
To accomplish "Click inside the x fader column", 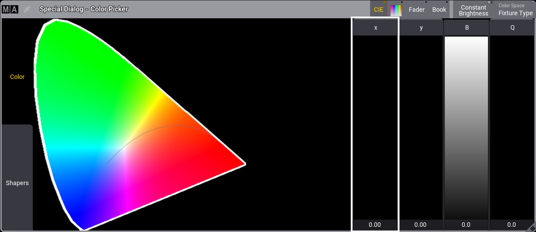I will (x=375, y=128).
